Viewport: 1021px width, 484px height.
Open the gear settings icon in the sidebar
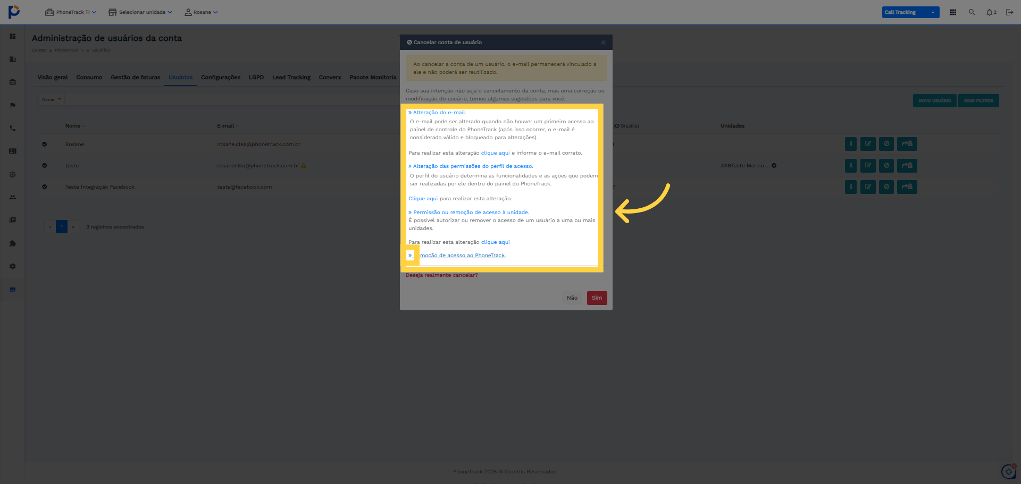(13, 266)
